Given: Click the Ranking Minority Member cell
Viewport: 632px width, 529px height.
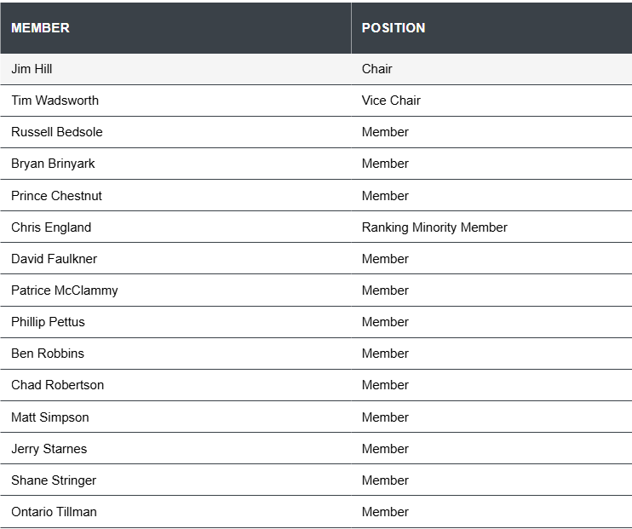Looking at the screenshot, I should [x=491, y=227].
